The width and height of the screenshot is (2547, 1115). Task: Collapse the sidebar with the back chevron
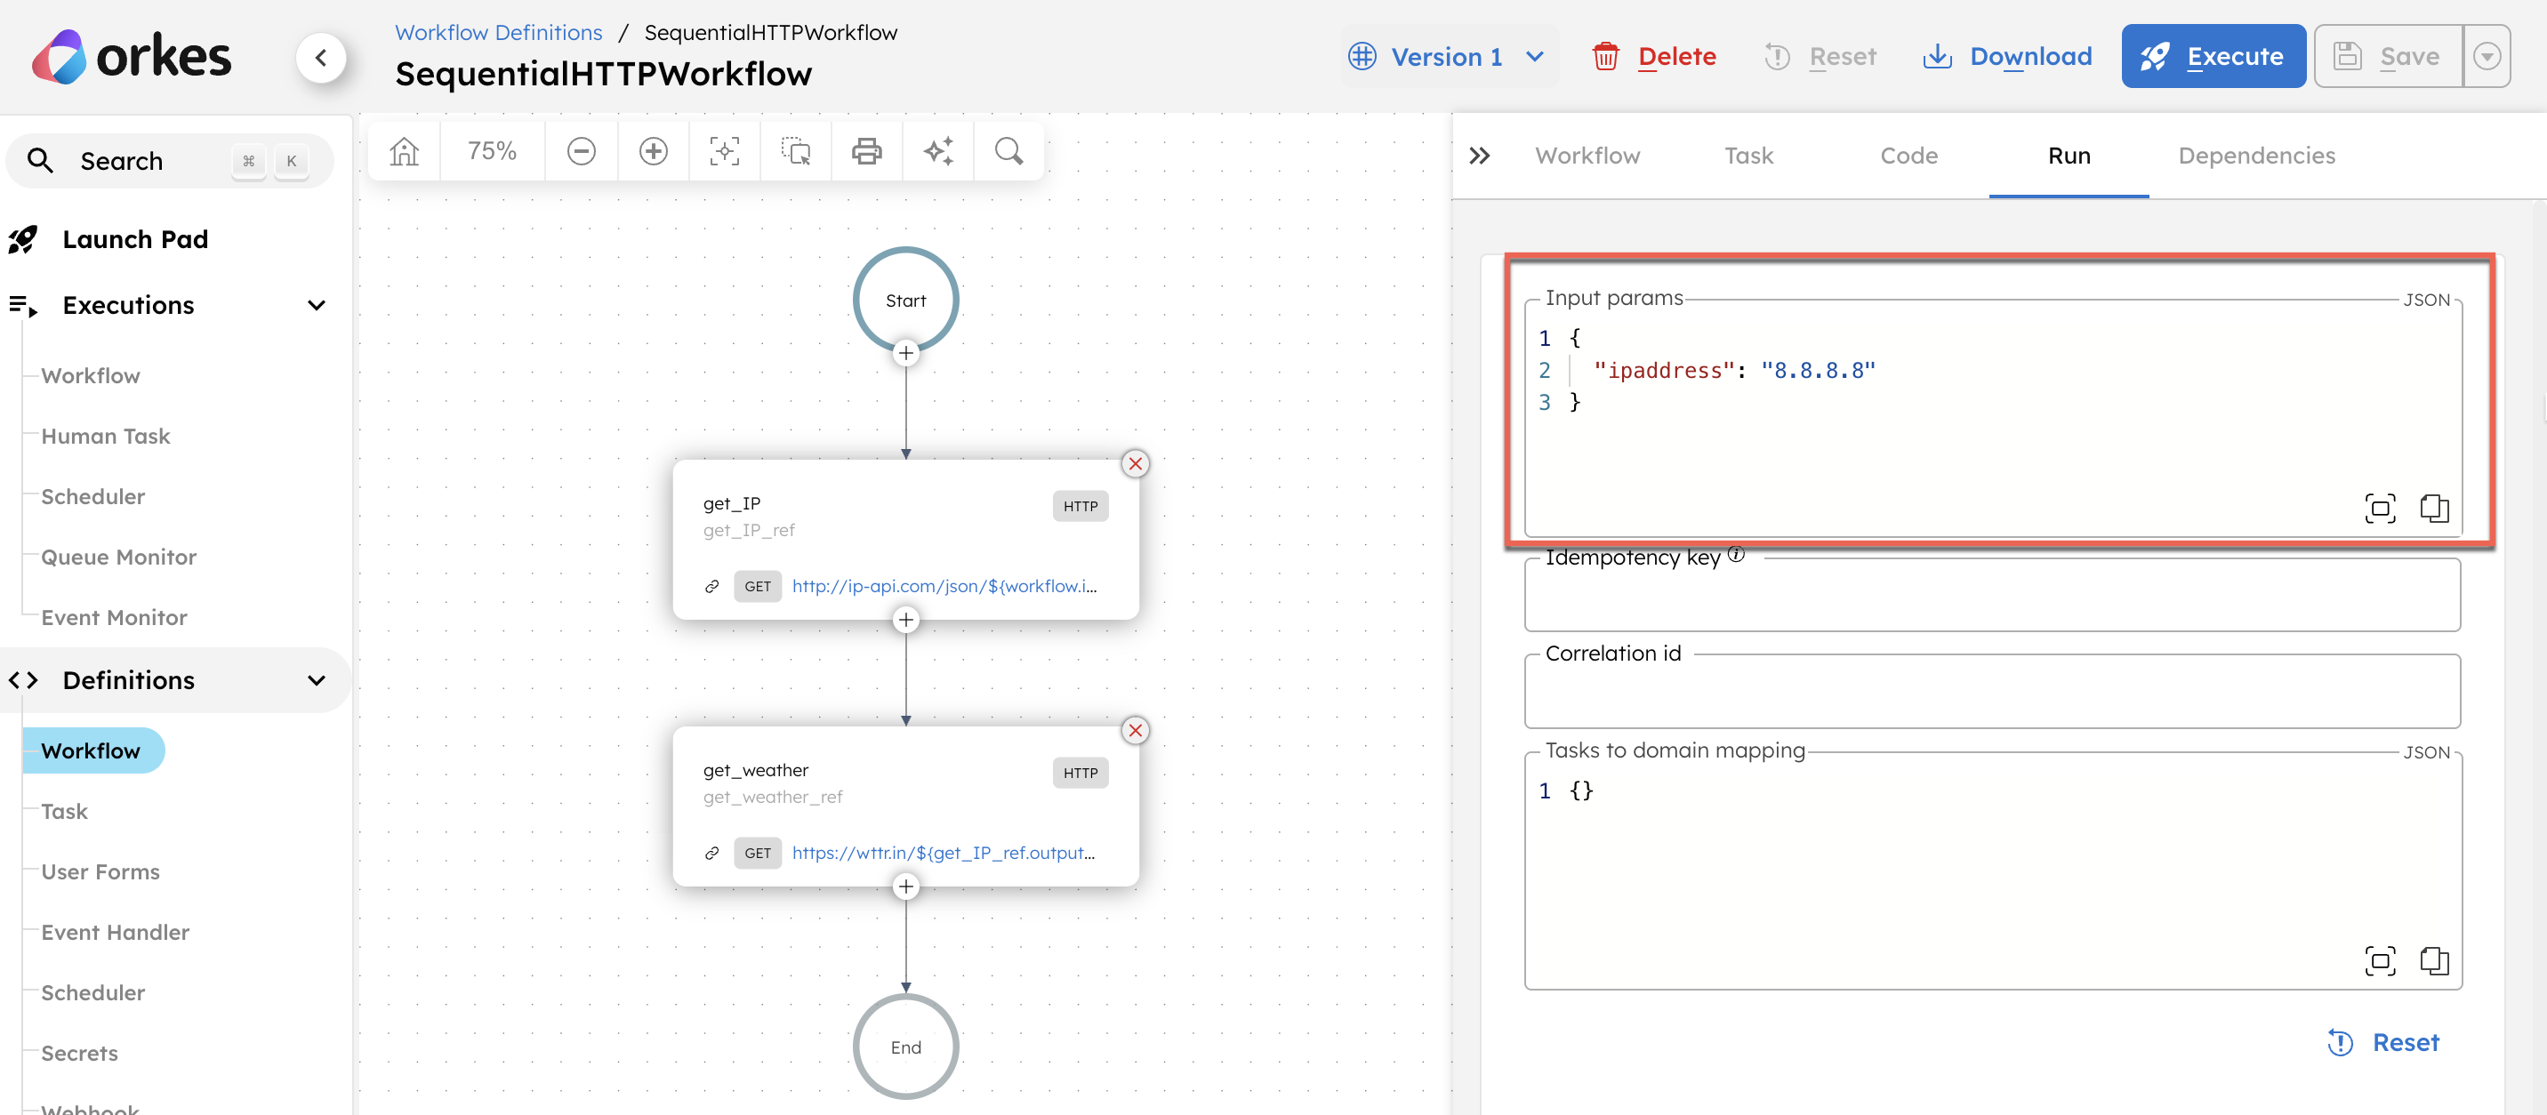[x=320, y=57]
